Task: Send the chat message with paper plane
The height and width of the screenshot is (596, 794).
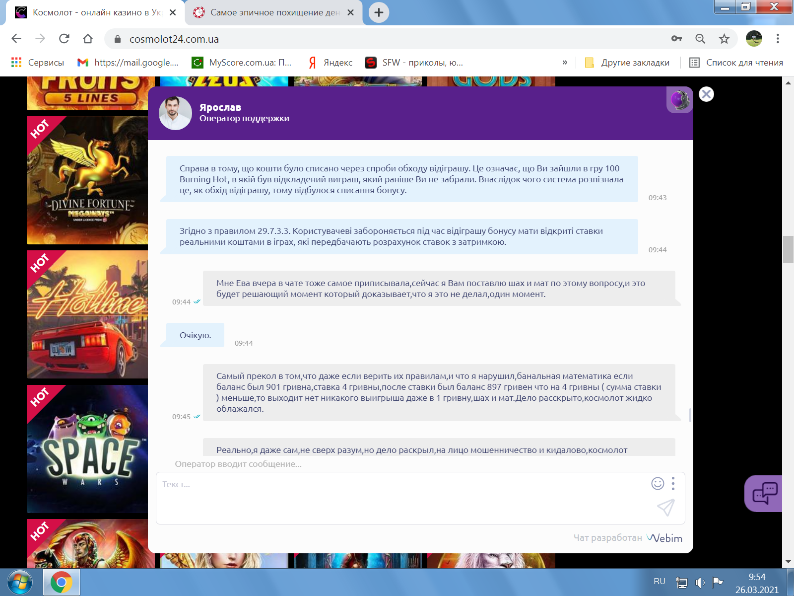Action: [x=665, y=507]
